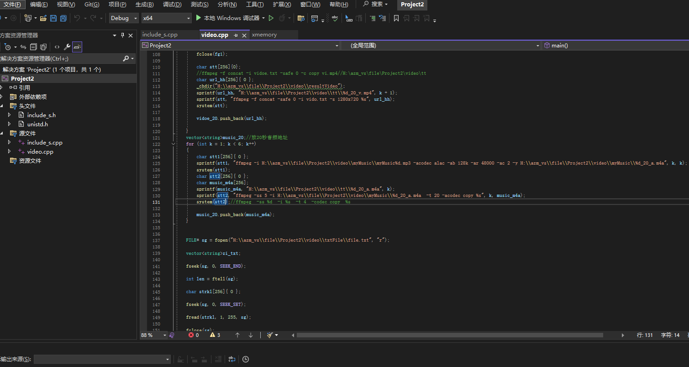Click the abc spell checker icon

point(335,18)
